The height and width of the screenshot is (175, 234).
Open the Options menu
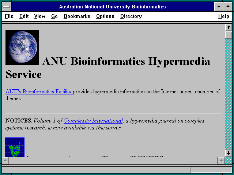[x=105, y=16]
